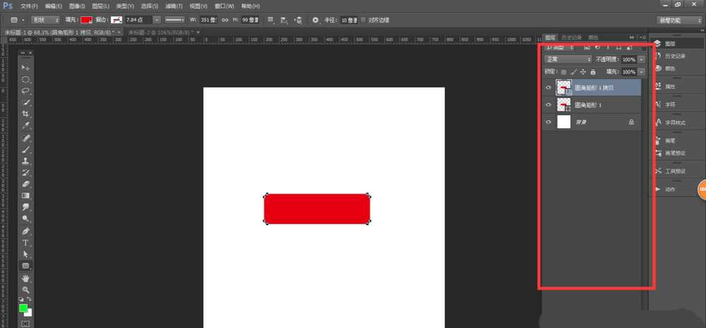Hide the 背景 layer

[549, 122]
